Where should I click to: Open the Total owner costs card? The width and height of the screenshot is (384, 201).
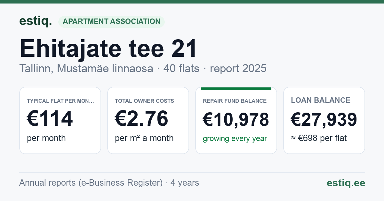(148, 120)
